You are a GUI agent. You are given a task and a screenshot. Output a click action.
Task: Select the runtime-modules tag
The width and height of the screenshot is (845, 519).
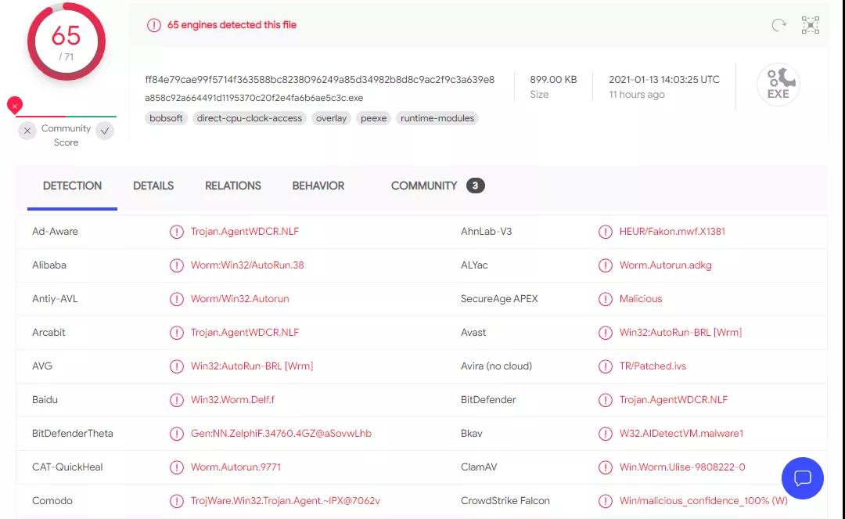tap(437, 118)
